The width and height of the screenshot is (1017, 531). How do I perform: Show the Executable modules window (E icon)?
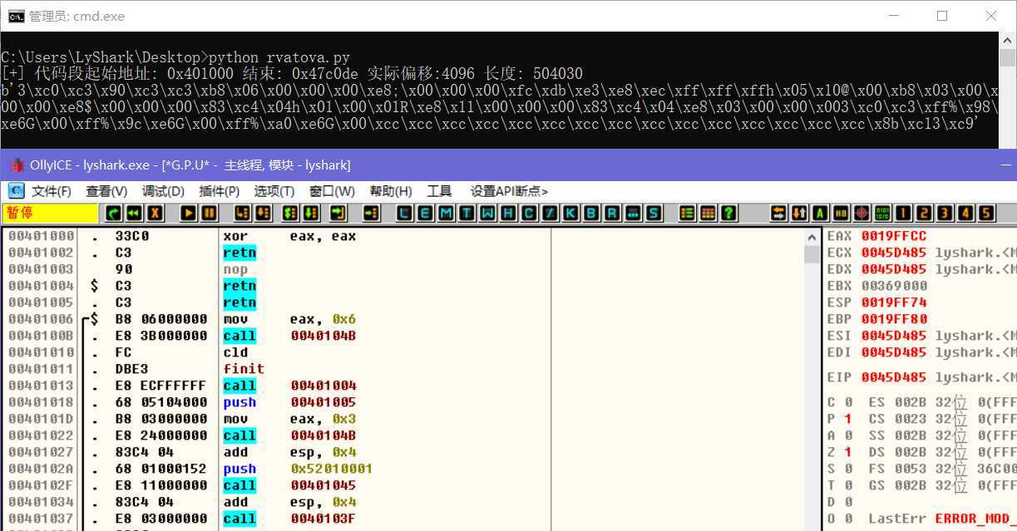click(426, 214)
